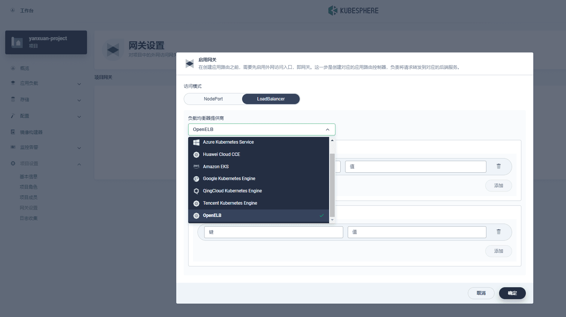This screenshot has height=317, width=566.
Task: Click the OpenELB selected checkmark
Action: (322, 215)
